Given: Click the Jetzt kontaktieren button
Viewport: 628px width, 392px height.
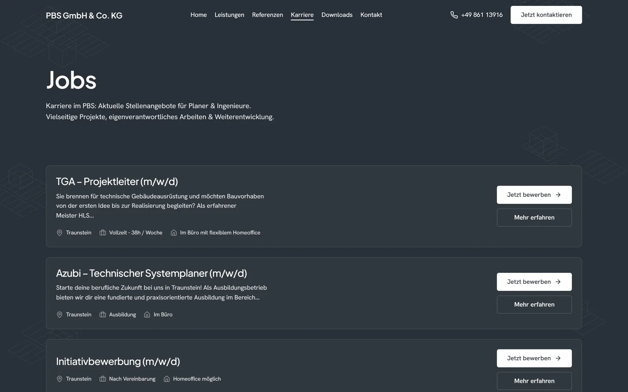Looking at the screenshot, I should coord(546,15).
